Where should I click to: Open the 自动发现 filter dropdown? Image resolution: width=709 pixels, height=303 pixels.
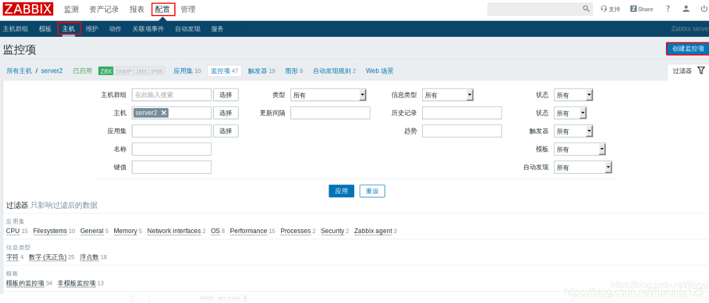583,167
